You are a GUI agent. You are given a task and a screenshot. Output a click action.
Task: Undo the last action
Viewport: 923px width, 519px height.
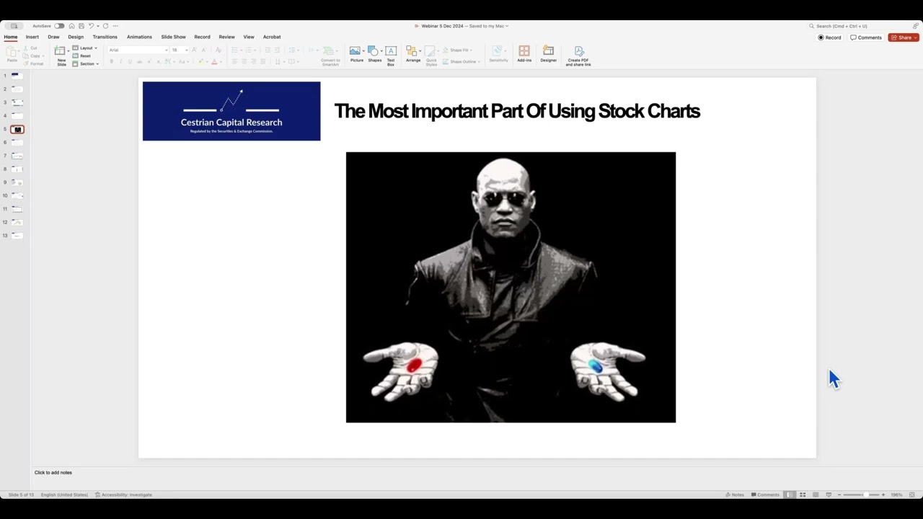[x=91, y=26]
